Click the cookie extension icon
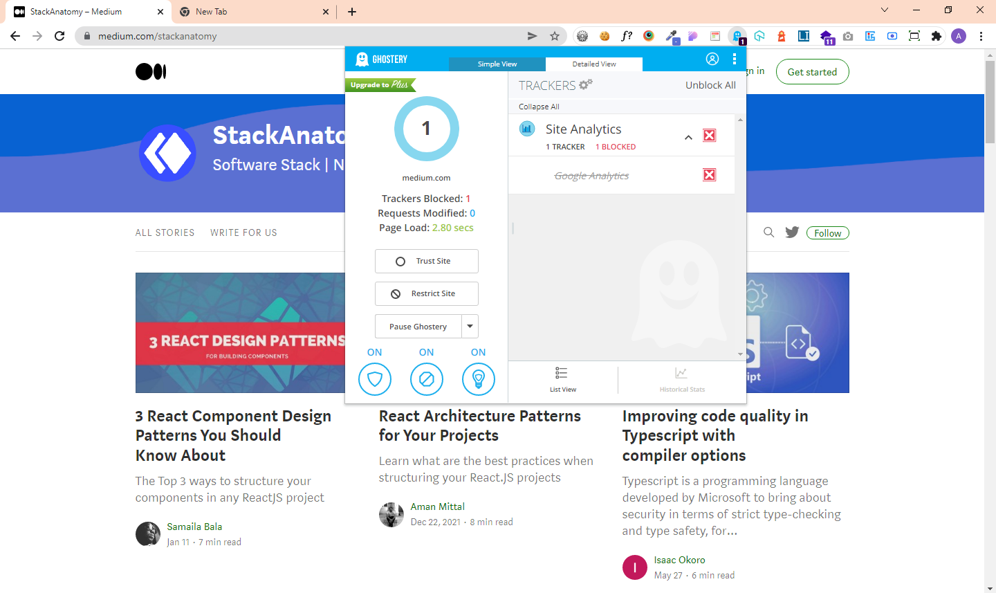Viewport: 996px width, 593px height. (605, 36)
